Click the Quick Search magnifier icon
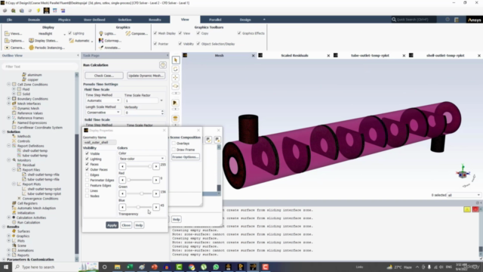 [394, 20]
